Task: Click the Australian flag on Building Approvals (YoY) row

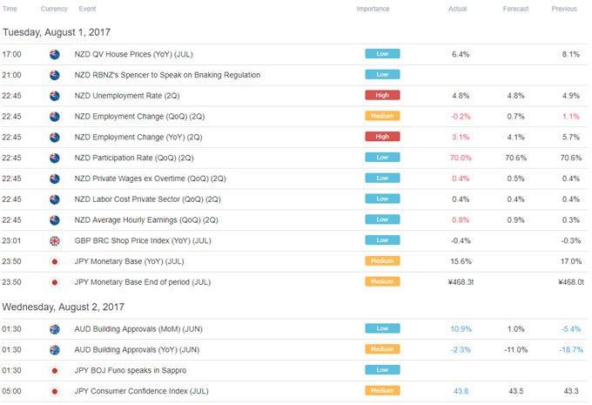Action: pos(54,349)
